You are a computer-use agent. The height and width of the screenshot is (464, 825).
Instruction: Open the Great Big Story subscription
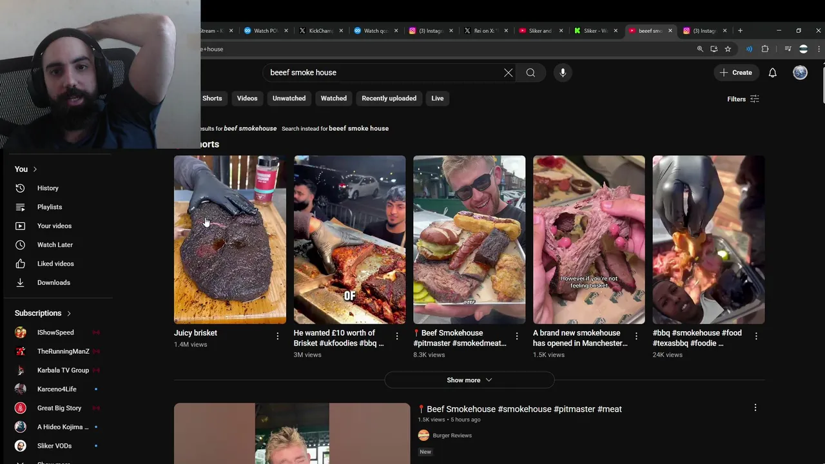point(58,408)
